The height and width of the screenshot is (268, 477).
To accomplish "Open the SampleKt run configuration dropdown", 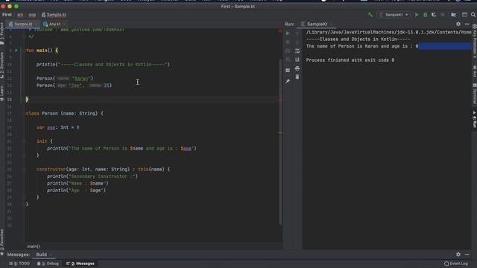I will click(x=394, y=15).
